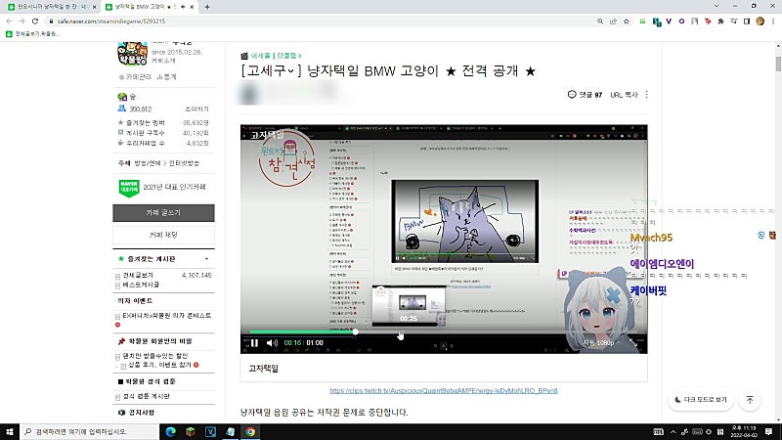
Task: Toggle dark mode view
Action: click(x=701, y=400)
